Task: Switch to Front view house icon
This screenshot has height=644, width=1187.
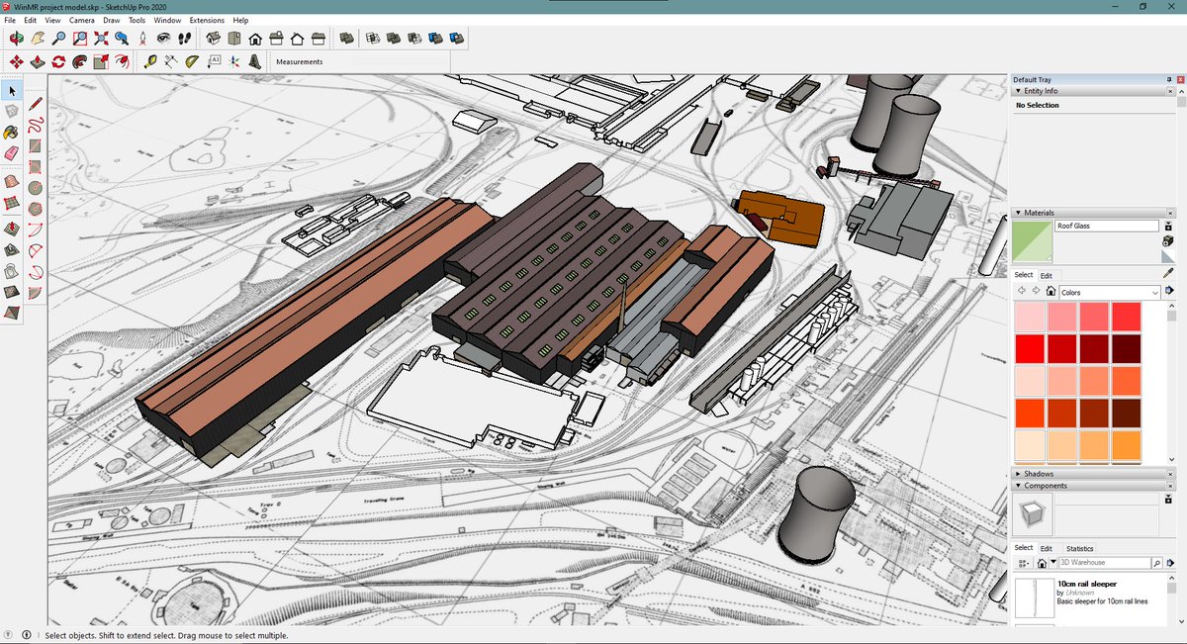Action: click(255, 39)
